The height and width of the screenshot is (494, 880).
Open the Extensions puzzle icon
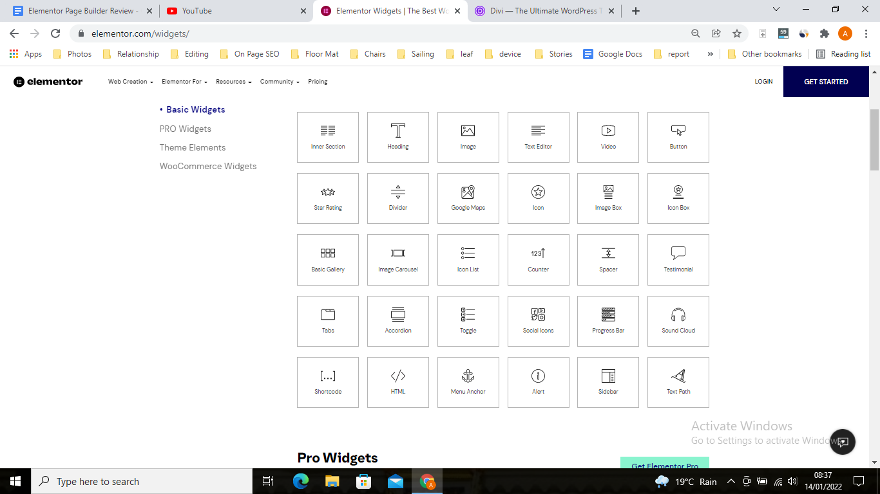click(825, 33)
